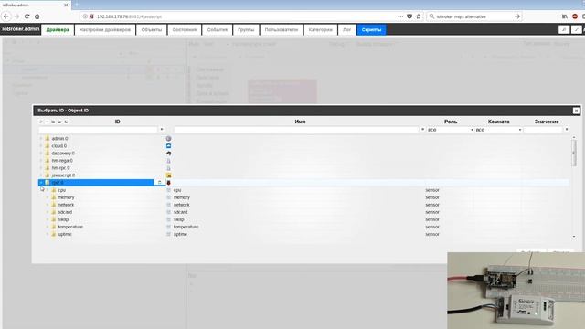Open the Настройки драйверов tab
The height and width of the screenshot is (329, 585).
pos(105,30)
